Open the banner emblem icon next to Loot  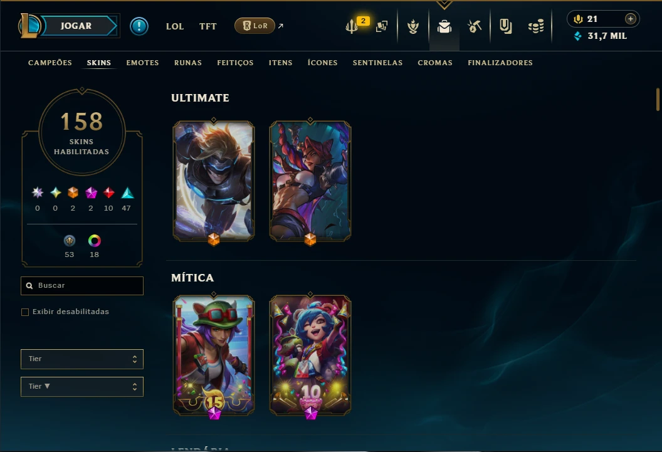[505, 26]
